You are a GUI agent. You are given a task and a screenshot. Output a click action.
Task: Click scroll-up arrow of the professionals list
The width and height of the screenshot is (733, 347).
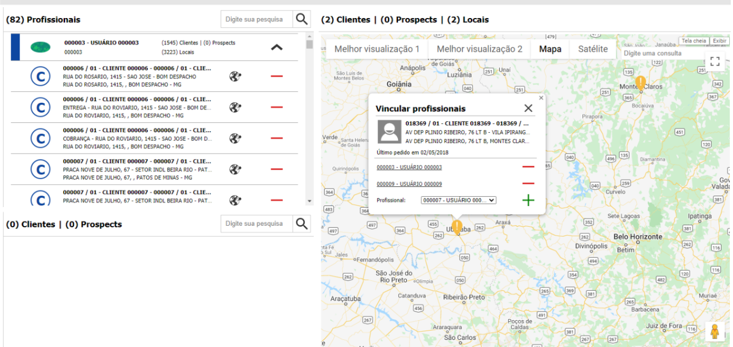coord(309,37)
